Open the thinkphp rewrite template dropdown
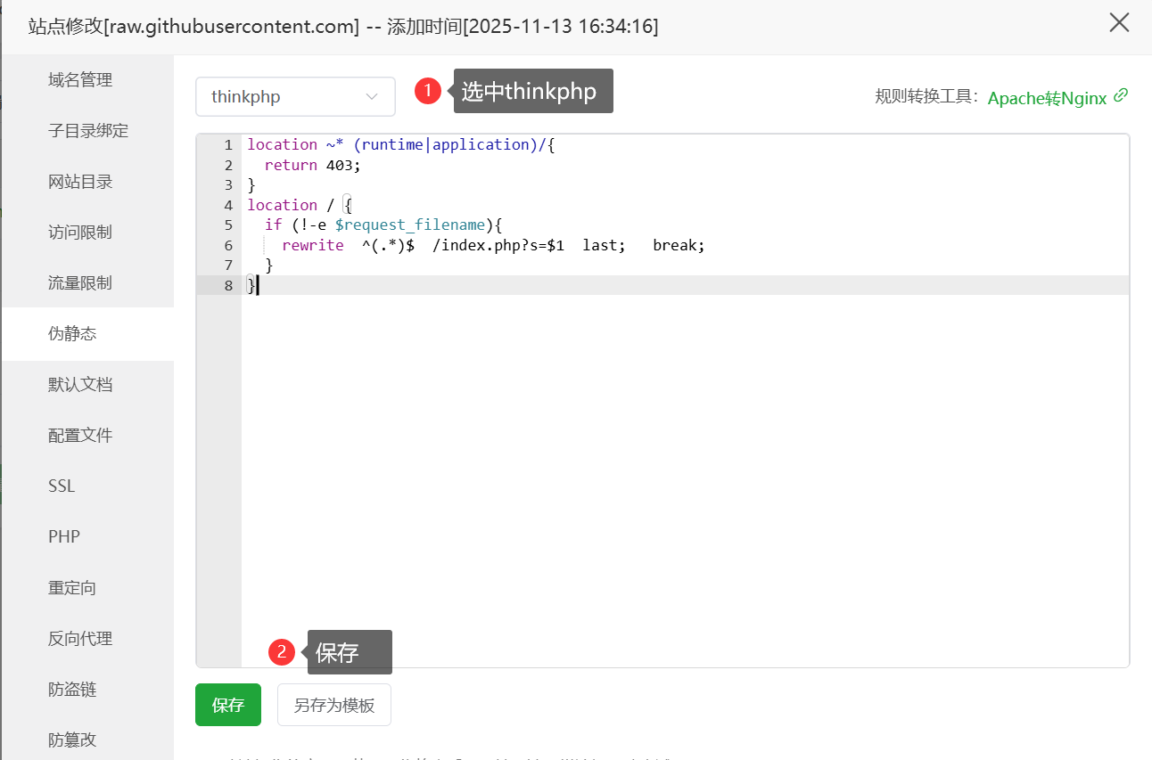Screen dimensions: 1152x760 (x=295, y=96)
